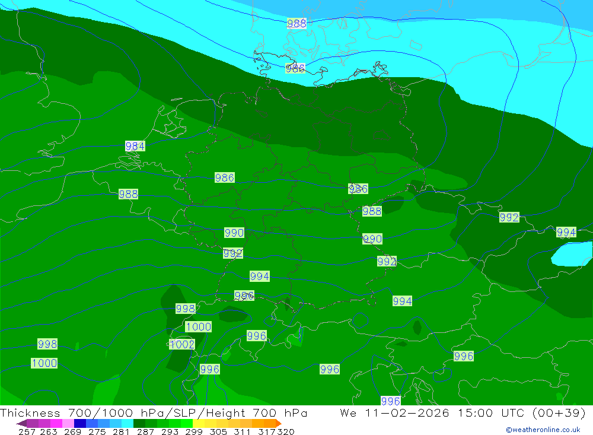Select the bright yellow swatch right of 299
593x435 pixels.
tap(199, 423)
